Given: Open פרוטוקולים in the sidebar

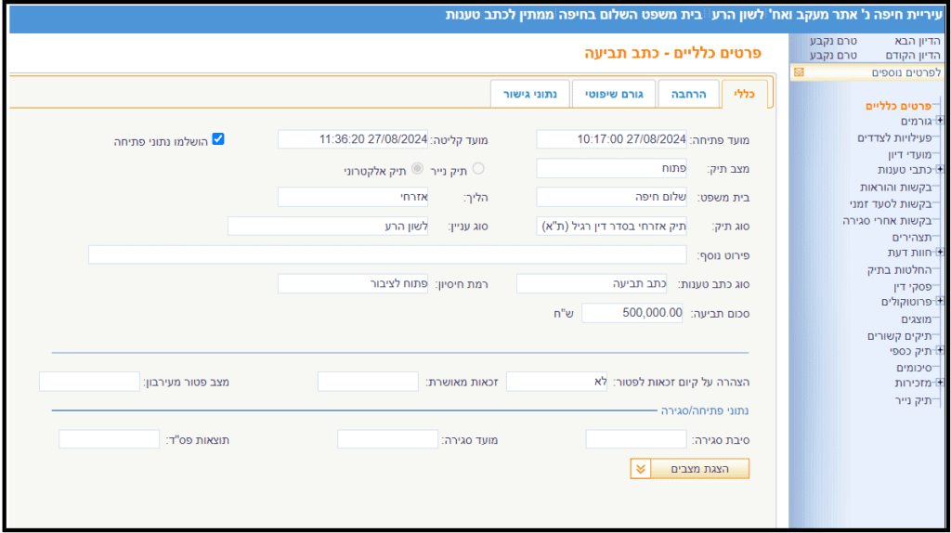Looking at the screenshot, I should tap(906, 302).
